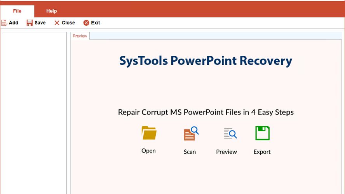The image size is (345, 194).
Task: Click the 'Export' step label
Action: click(x=262, y=152)
